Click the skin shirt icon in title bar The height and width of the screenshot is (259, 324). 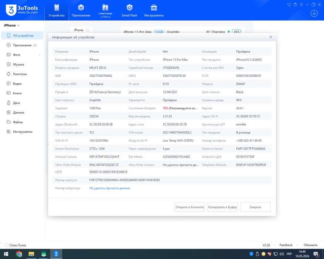(x=289, y=4)
